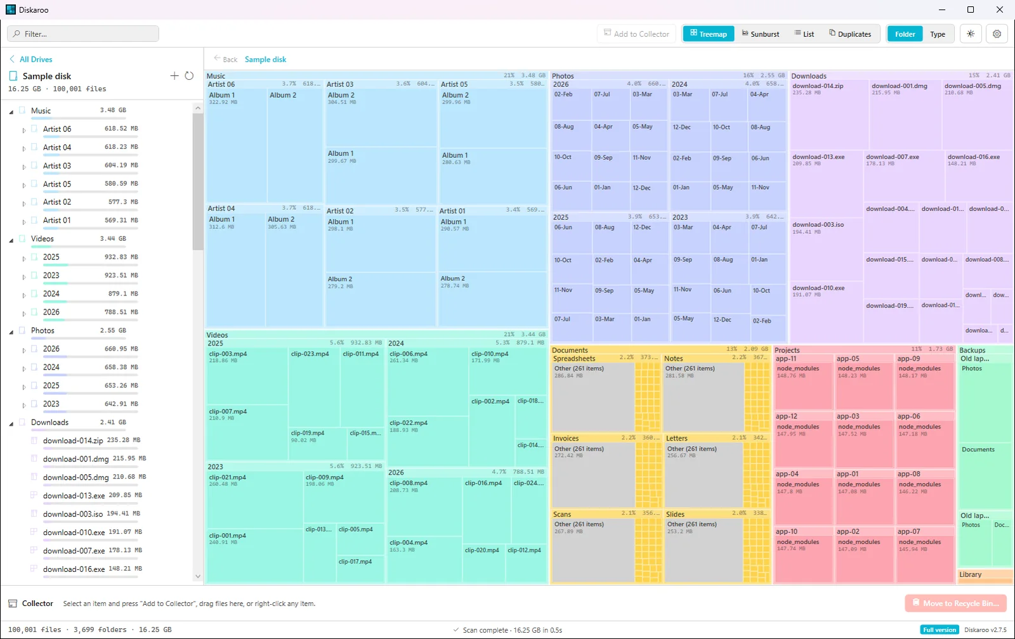Click inside the Filter input field

point(83,34)
